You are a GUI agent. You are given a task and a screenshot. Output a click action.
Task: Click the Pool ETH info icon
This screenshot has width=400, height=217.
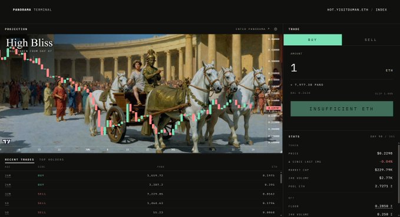coord(391,186)
